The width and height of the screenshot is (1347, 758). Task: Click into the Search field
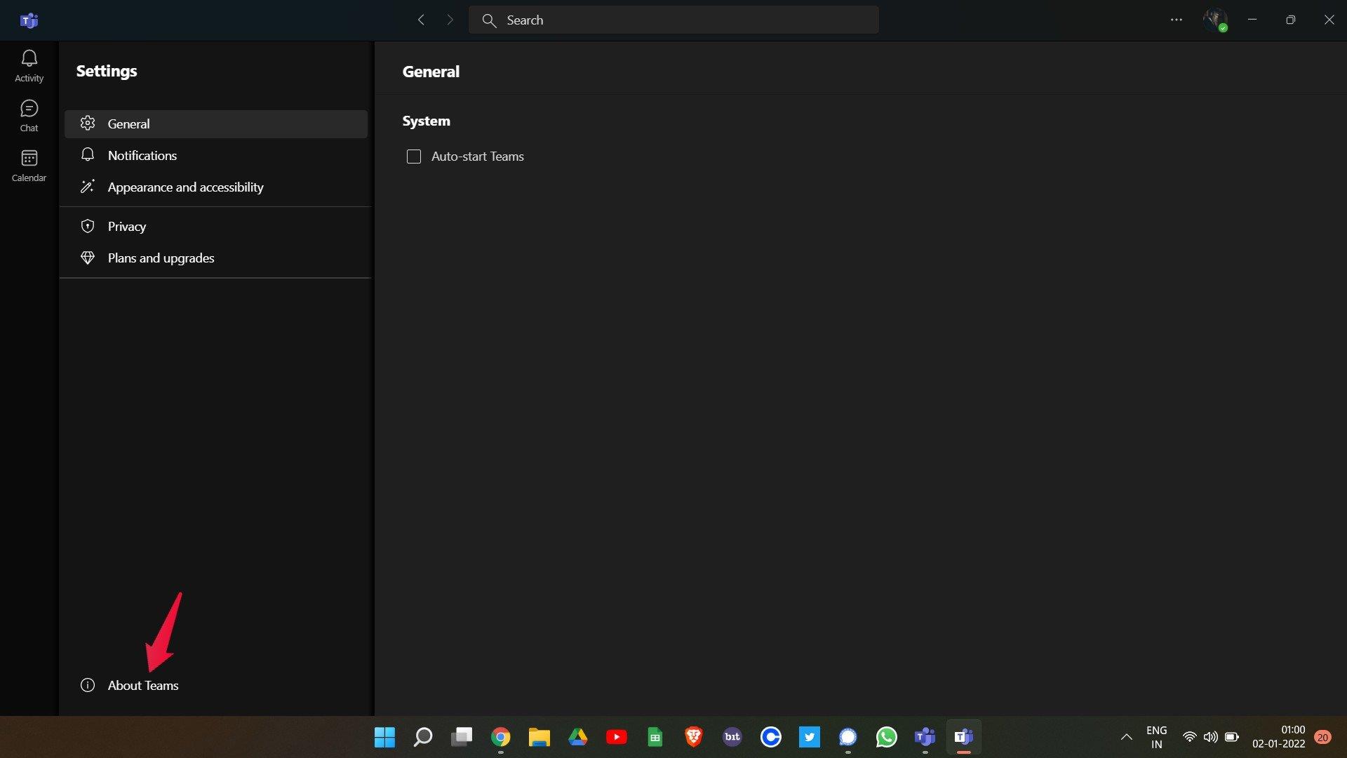pyautogui.click(x=673, y=20)
